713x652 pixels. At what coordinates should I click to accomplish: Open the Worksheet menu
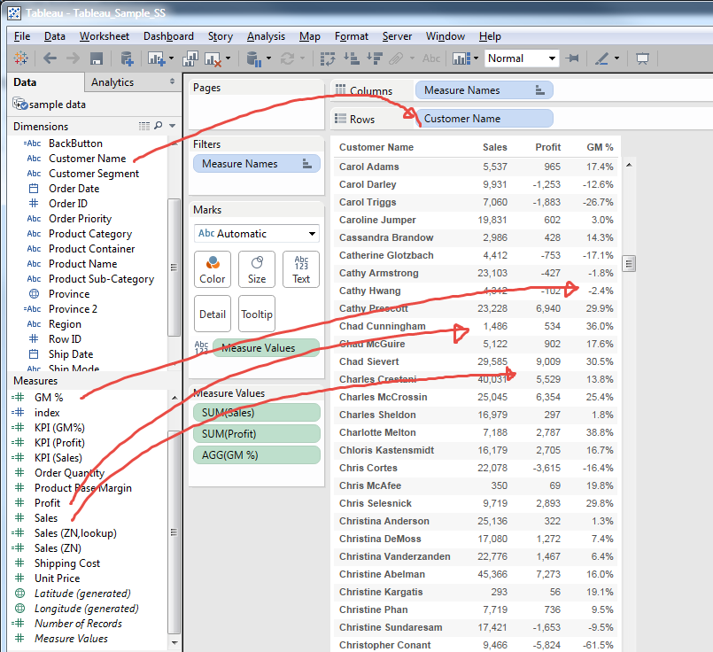pyautogui.click(x=105, y=36)
